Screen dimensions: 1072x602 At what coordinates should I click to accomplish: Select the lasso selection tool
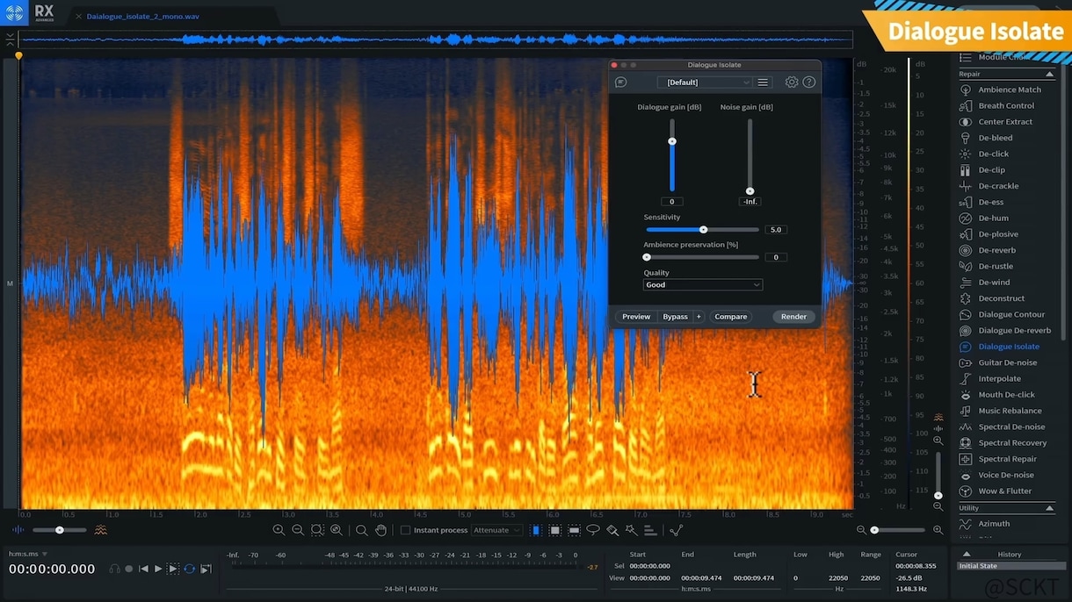click(593, 530)
